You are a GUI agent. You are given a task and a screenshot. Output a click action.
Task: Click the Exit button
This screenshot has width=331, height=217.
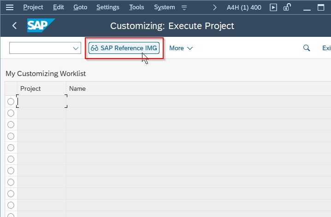pyautogui.click(x=326, y=48)
